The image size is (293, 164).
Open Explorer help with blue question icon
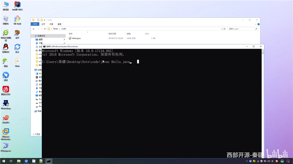point(259,24)
